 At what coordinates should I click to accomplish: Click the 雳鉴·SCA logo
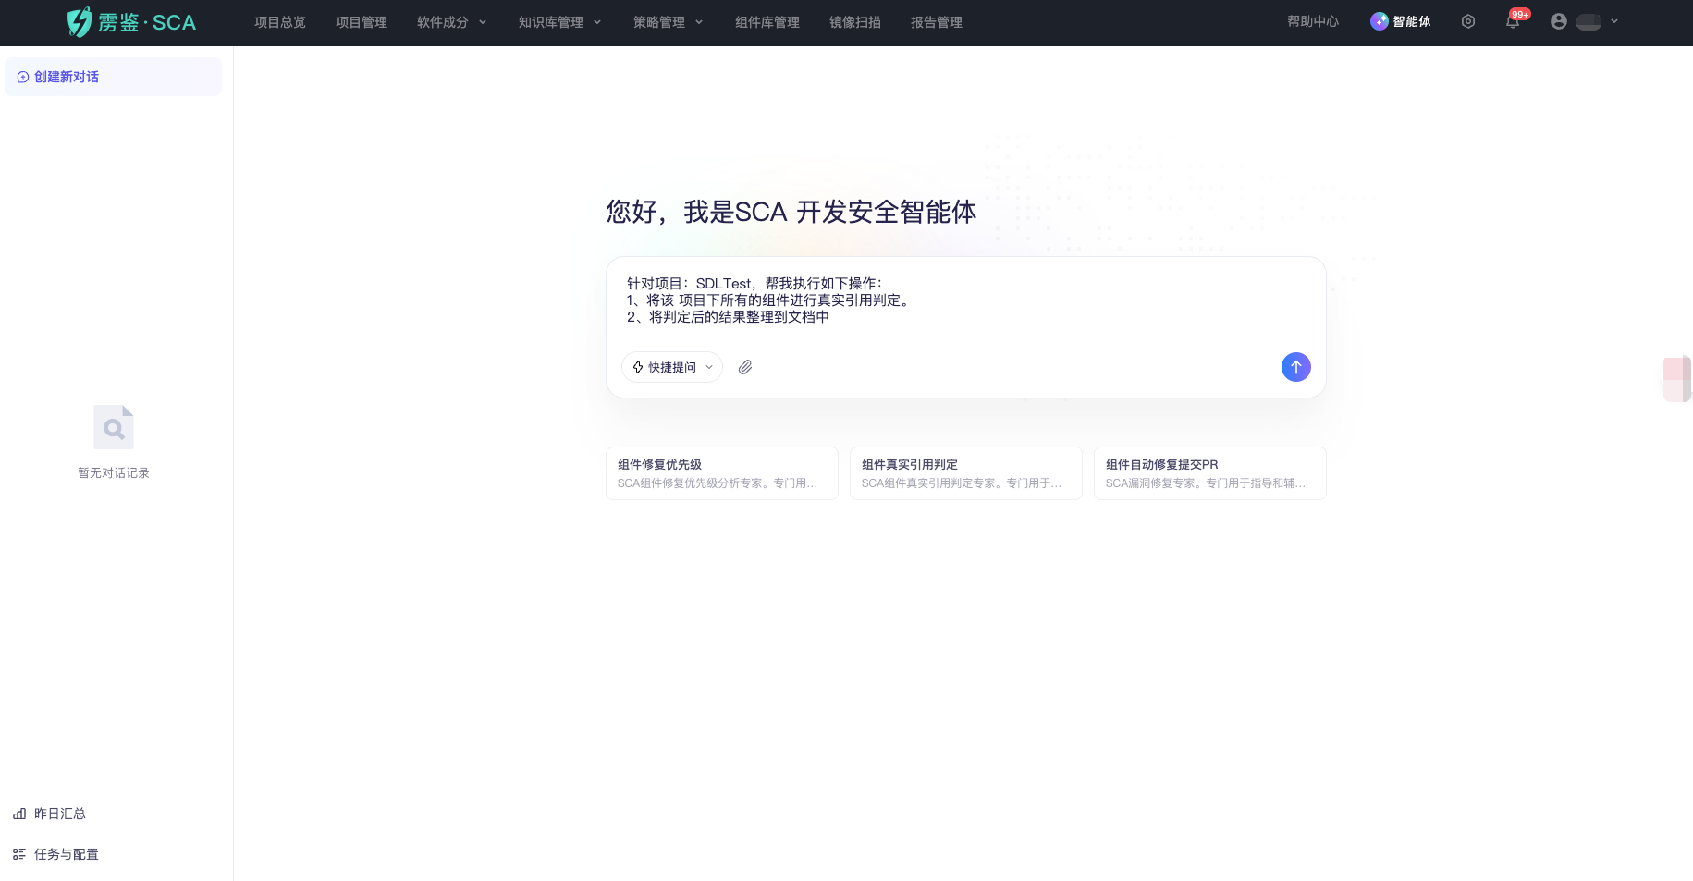coord(131,22)
